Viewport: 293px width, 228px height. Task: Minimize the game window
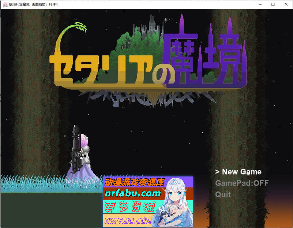[260, 4]
